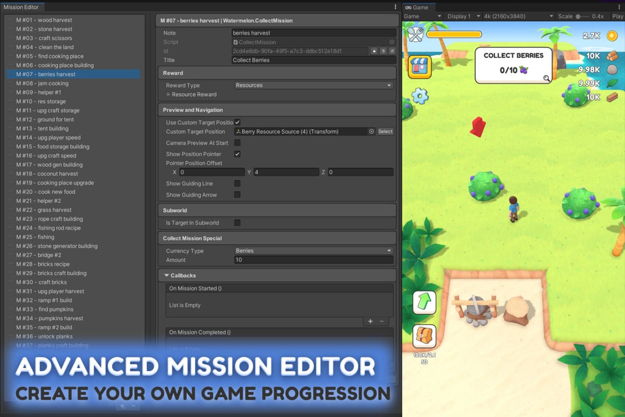The width and height of the screenshot is (625, 417).
Task: Open Mission Editor panel three-dot menu
Action: [x=395, y=7]
